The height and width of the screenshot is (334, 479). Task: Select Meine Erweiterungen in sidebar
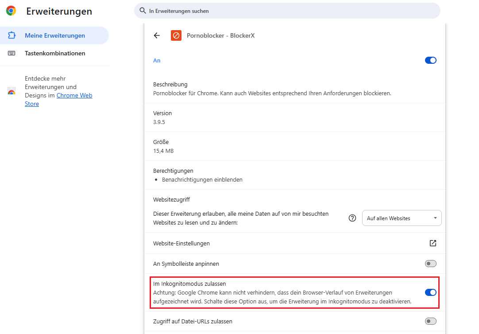click(54, 35)
